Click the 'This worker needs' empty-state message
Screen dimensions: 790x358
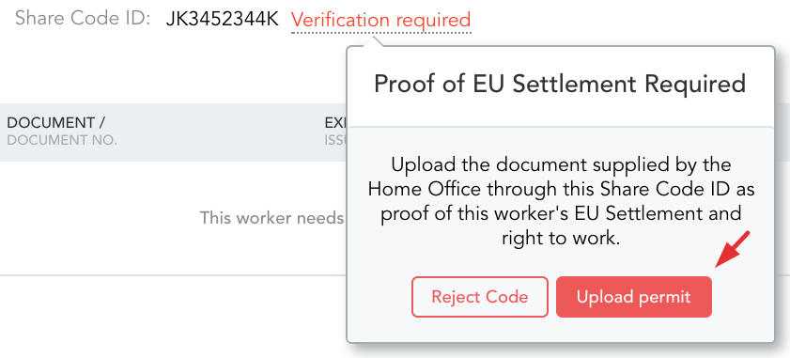[x=272, y=218]
